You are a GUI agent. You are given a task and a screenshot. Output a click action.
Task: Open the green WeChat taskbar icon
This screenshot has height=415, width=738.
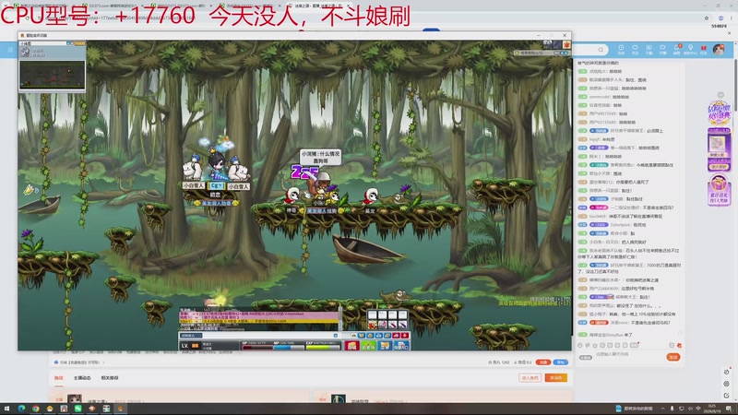(x=77, y=409)
